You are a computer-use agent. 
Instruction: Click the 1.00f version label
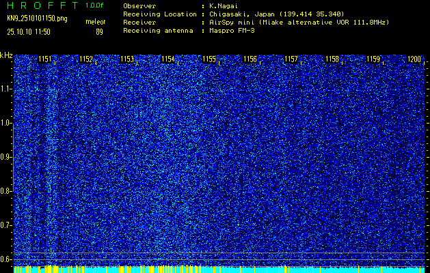click(95, 5)
